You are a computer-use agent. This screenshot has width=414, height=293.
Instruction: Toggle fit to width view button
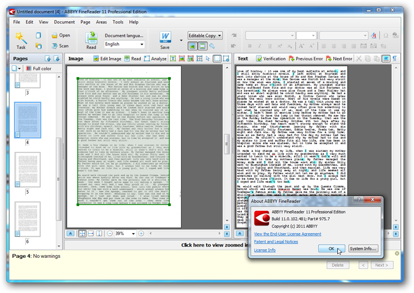91,234
